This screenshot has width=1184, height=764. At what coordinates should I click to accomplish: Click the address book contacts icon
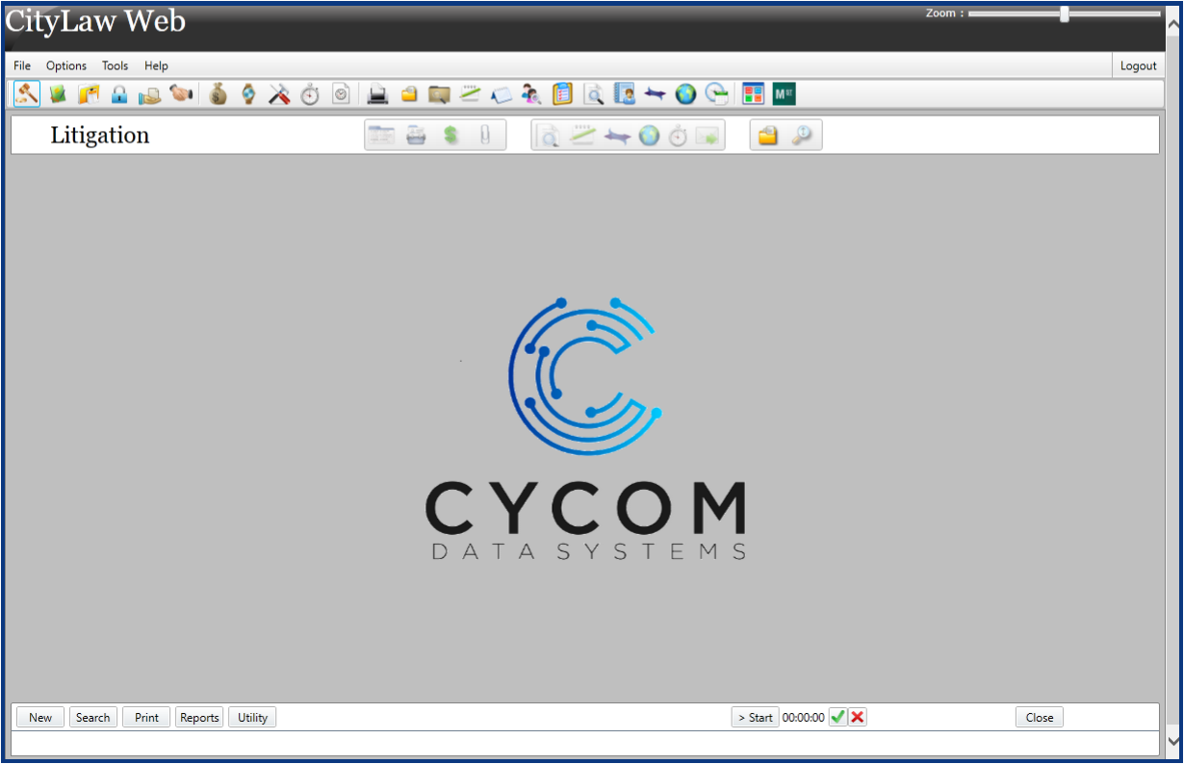(x=627, y=93)
